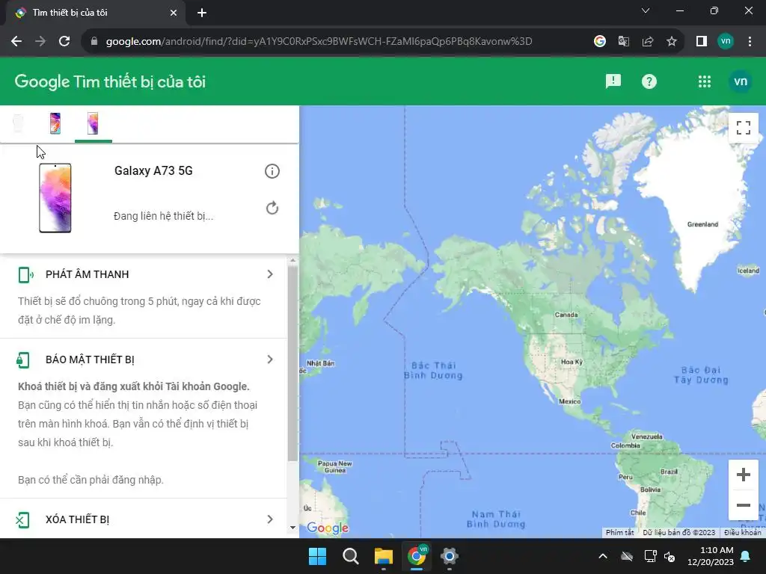Go forward in the browser

tap(40, 41)
